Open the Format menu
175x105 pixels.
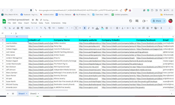34,23
